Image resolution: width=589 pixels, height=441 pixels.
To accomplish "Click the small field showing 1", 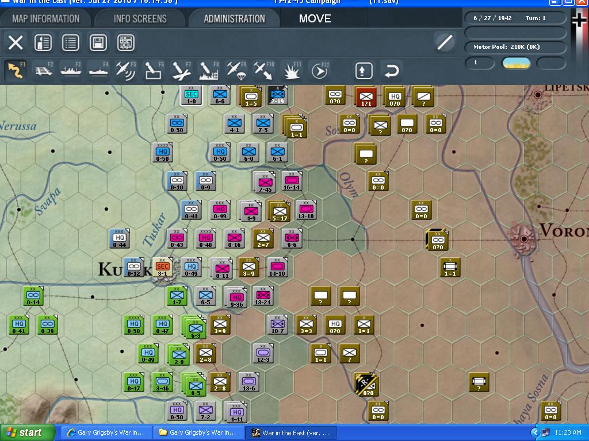I will tap(480, 63).
